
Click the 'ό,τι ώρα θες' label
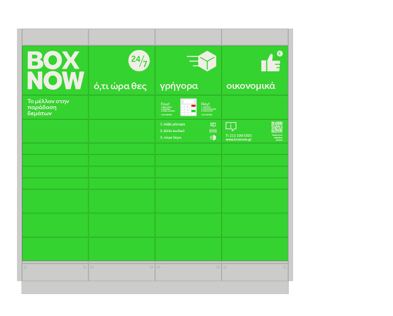pyautogui.click(x=120, y=86)
